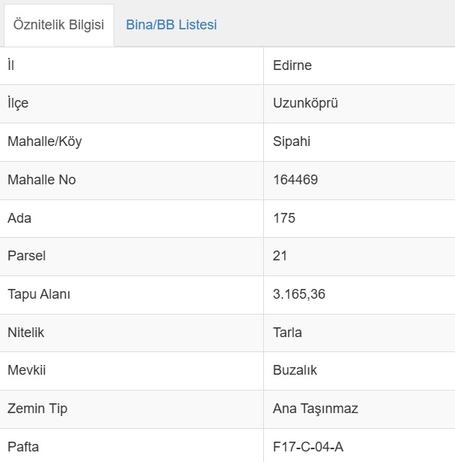
Task: Select the Nitelik row label
Action: [26, 332]
